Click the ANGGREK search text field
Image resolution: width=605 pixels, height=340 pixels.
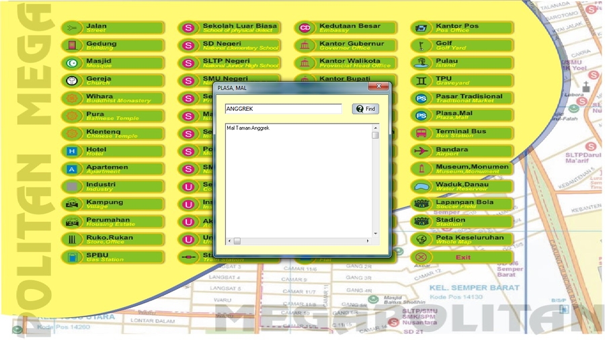coord(283,109)
